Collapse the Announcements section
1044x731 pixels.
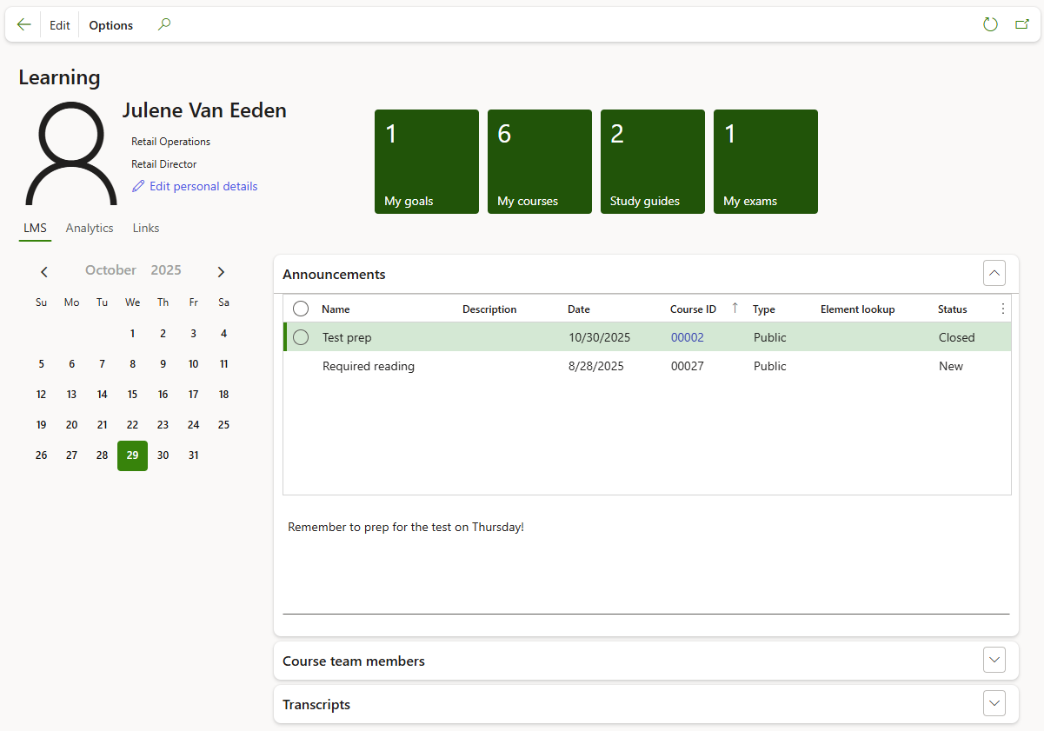[x=994, y=273]
